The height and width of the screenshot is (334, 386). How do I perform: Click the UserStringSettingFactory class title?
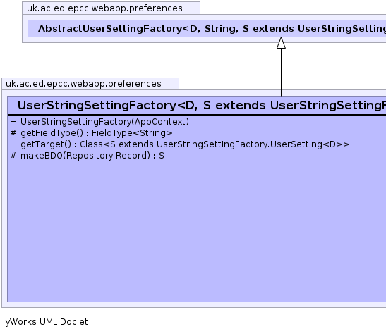coord(201,105)
